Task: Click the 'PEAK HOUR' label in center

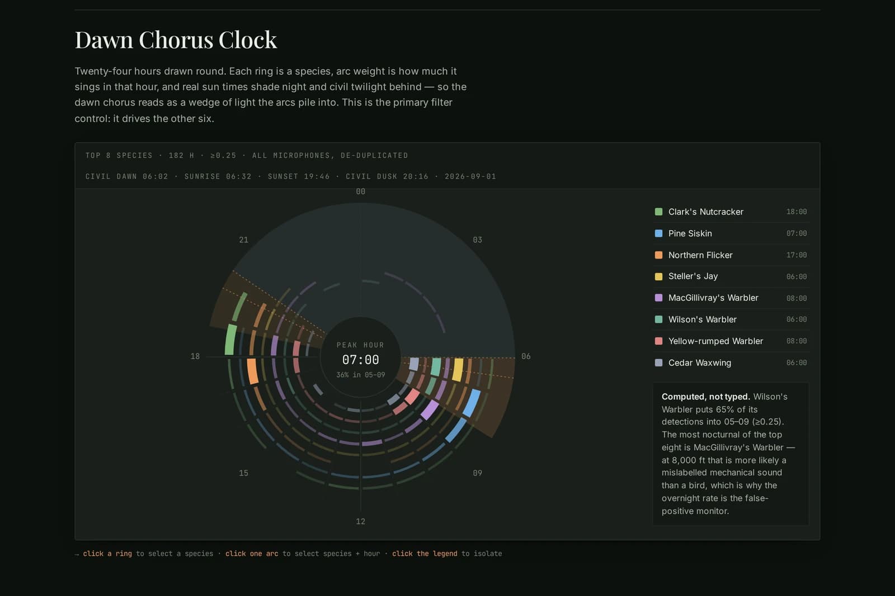Action: click(x=361, y=345)
